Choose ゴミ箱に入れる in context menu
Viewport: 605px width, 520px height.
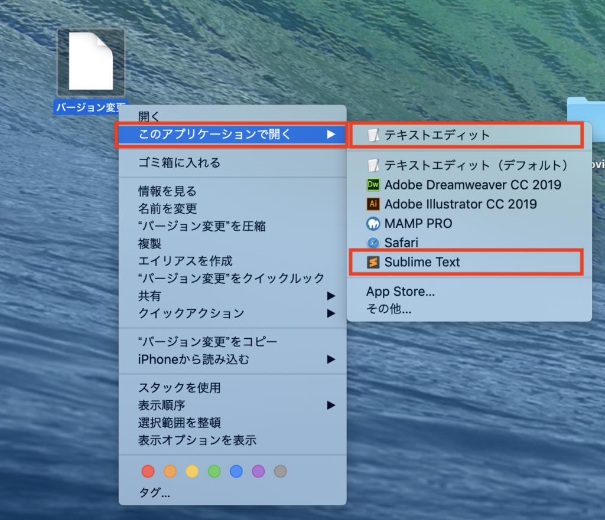pyautogui.click(x=233, y=163)
